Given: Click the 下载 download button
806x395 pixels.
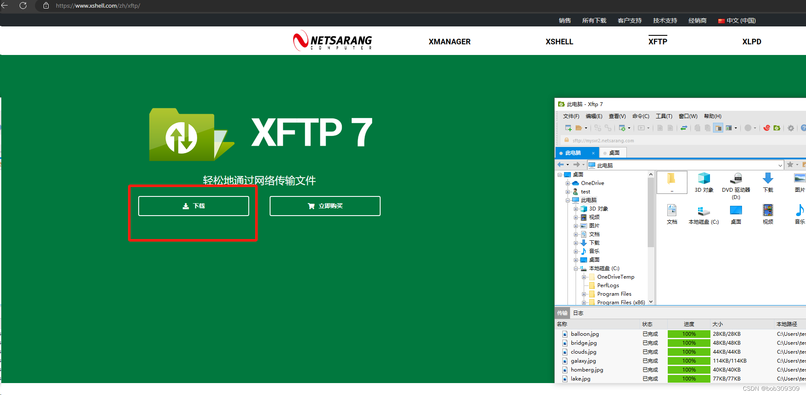Looking at the screenshot, I should coord(194,206).
